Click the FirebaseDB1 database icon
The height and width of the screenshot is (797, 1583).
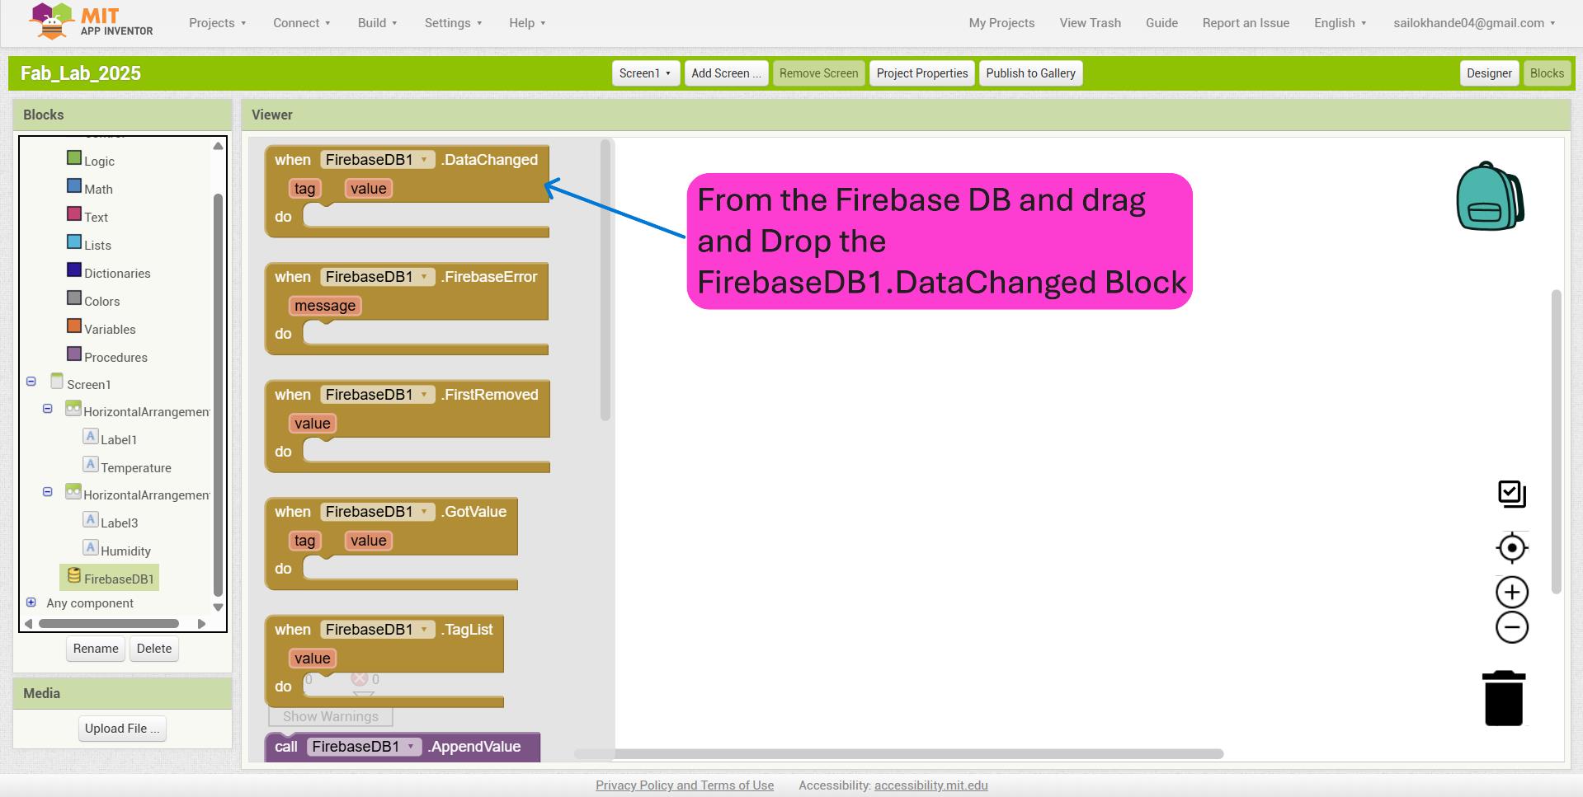click(74, 575)
